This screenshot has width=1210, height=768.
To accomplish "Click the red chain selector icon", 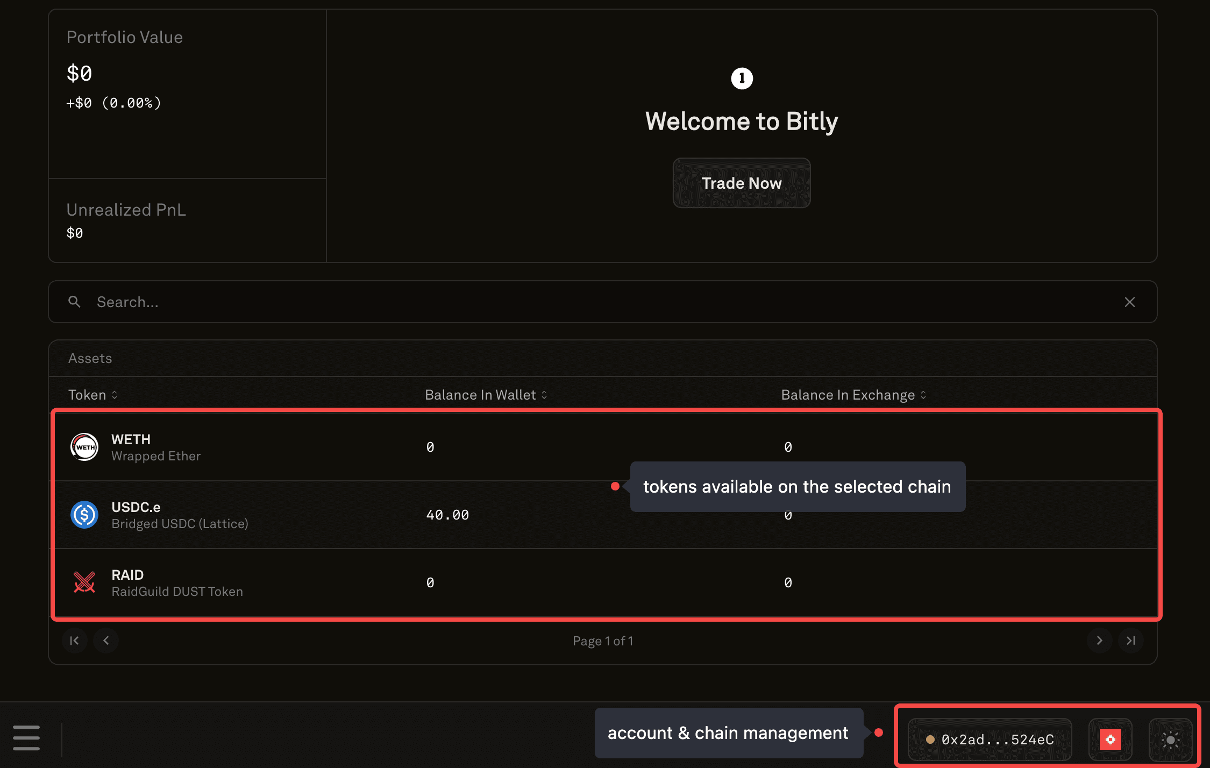I will pos(1110,739).
